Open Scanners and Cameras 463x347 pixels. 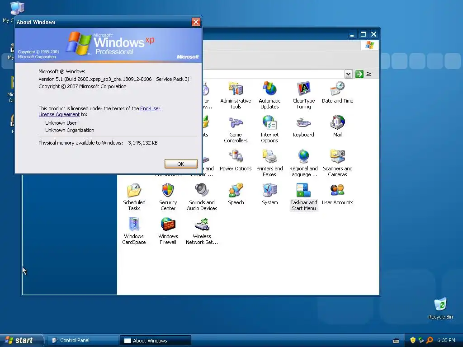[x=337, y=163]
